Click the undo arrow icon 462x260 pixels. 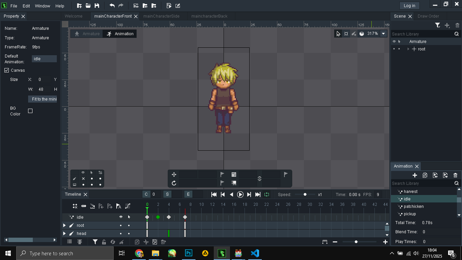click(x=112, y=6)
